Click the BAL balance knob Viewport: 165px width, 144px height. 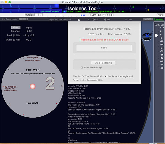pos(104,15)
